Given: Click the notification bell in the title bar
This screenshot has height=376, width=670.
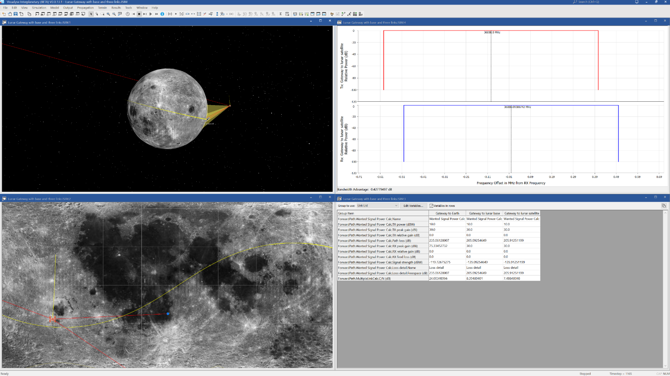Looking at the screenshot, I should coord(637,2).
